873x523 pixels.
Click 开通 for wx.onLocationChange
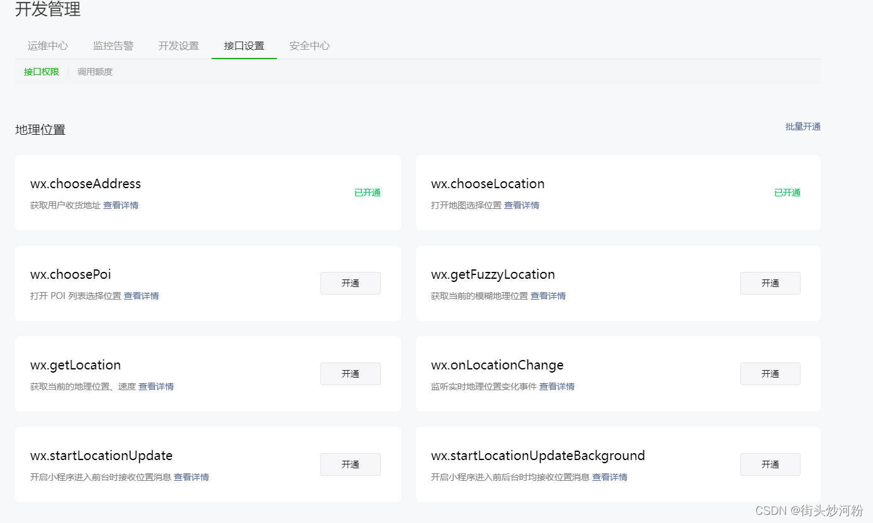tap(770, 374)
